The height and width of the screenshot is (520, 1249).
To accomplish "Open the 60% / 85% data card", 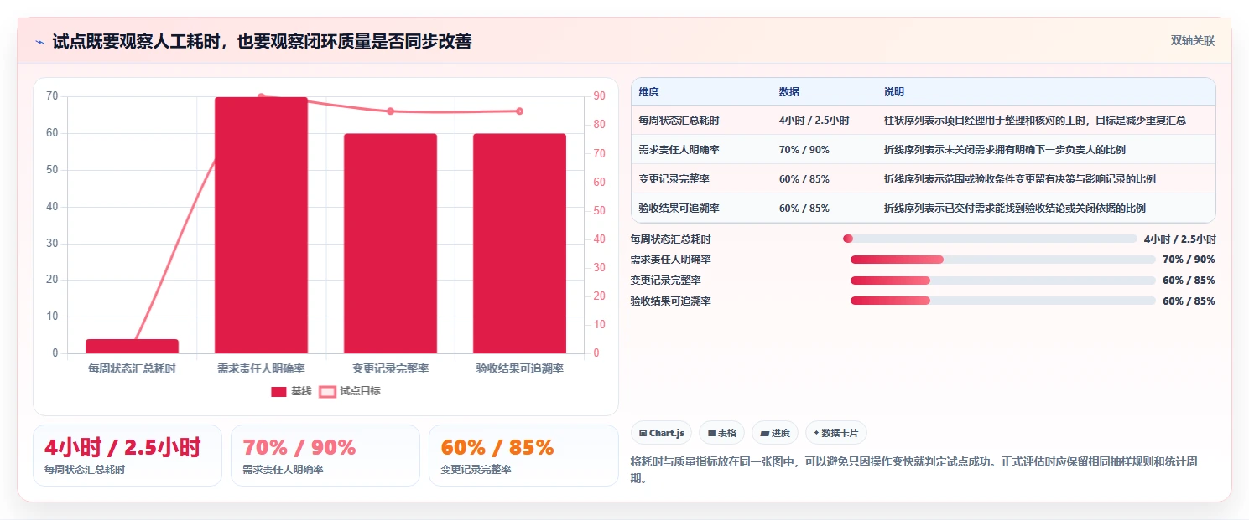I will point(523,456).
